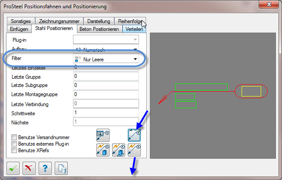The height and width of the screenshot is (180, 282).
Task: Click the lightning position icon with stacked documents
Action: tap(119, 150)
